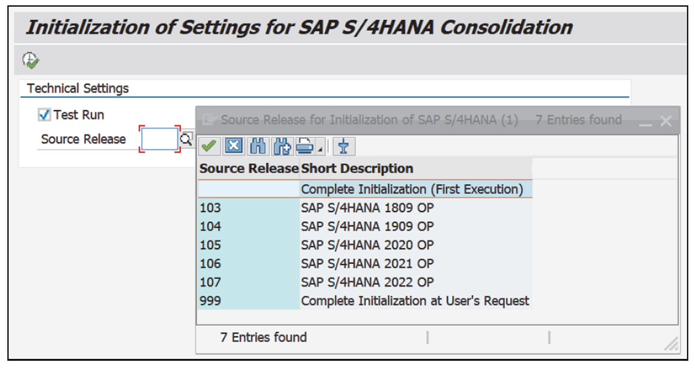Click the Find binoculars icon
Viewport: 695px width, 370px height.
(x=257, y=146)
